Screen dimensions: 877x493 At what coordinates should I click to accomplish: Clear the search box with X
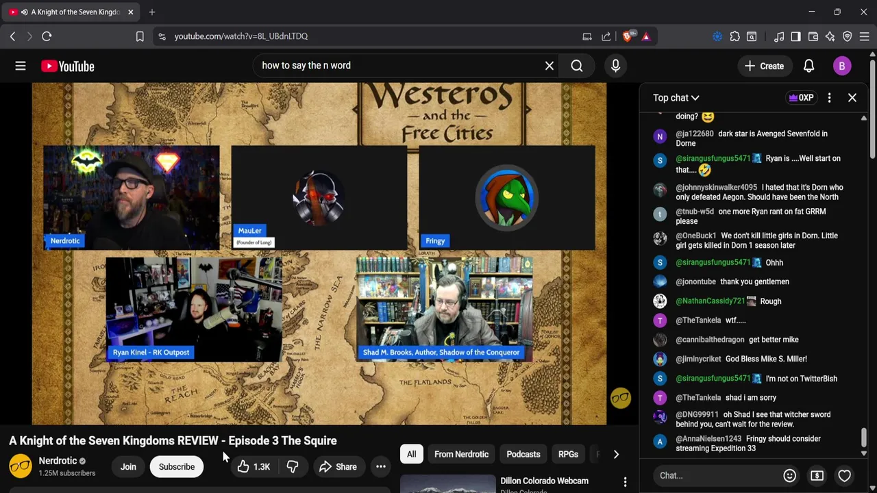549,66
